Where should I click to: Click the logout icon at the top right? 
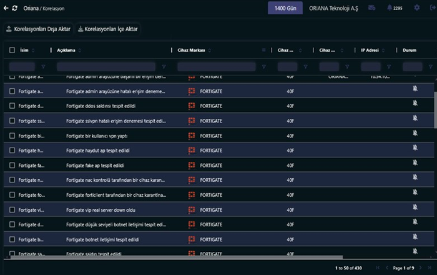pyautogui.click(x=433, y=7)
